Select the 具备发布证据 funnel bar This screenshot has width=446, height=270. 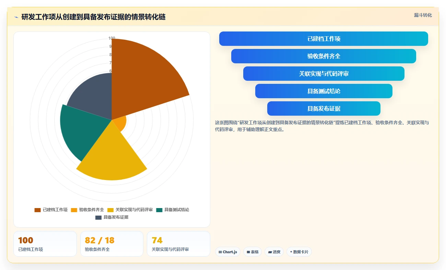coord(324,108)
